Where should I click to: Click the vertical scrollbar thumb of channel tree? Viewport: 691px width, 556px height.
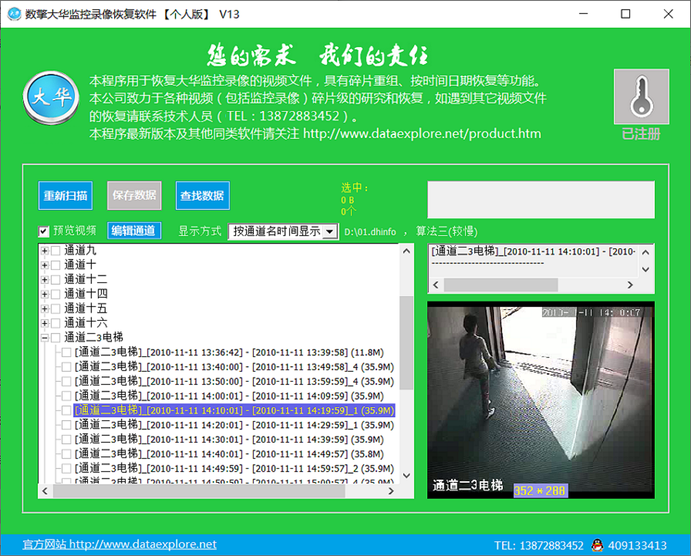point(406,342)
